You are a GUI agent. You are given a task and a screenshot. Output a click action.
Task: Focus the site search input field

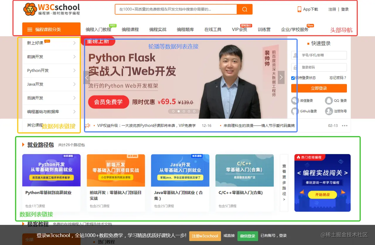176,9
